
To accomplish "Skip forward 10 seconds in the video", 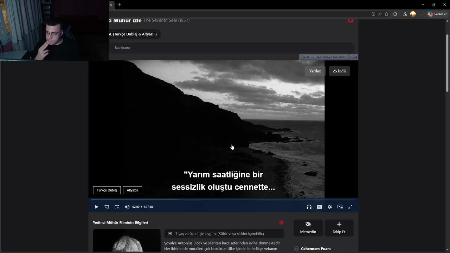I will tap(117, 207).
